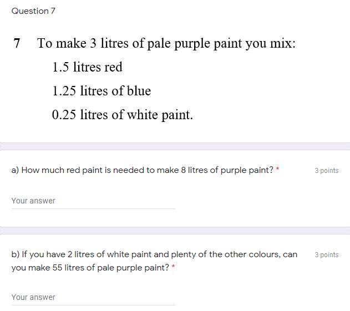Click the words "8 litres" in question a
350x311 pixels.
coord(194,170)
